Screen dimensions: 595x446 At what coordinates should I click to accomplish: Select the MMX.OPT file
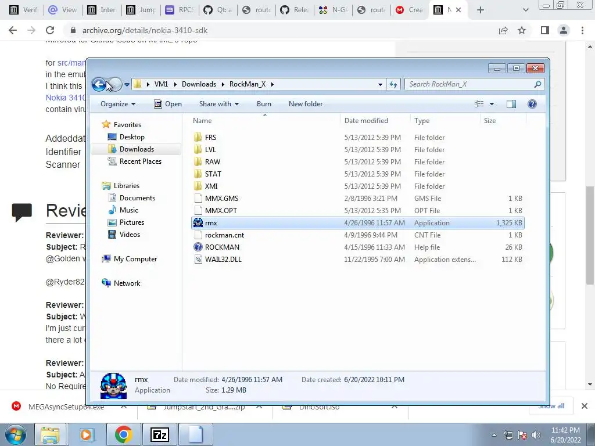point(357,210)
